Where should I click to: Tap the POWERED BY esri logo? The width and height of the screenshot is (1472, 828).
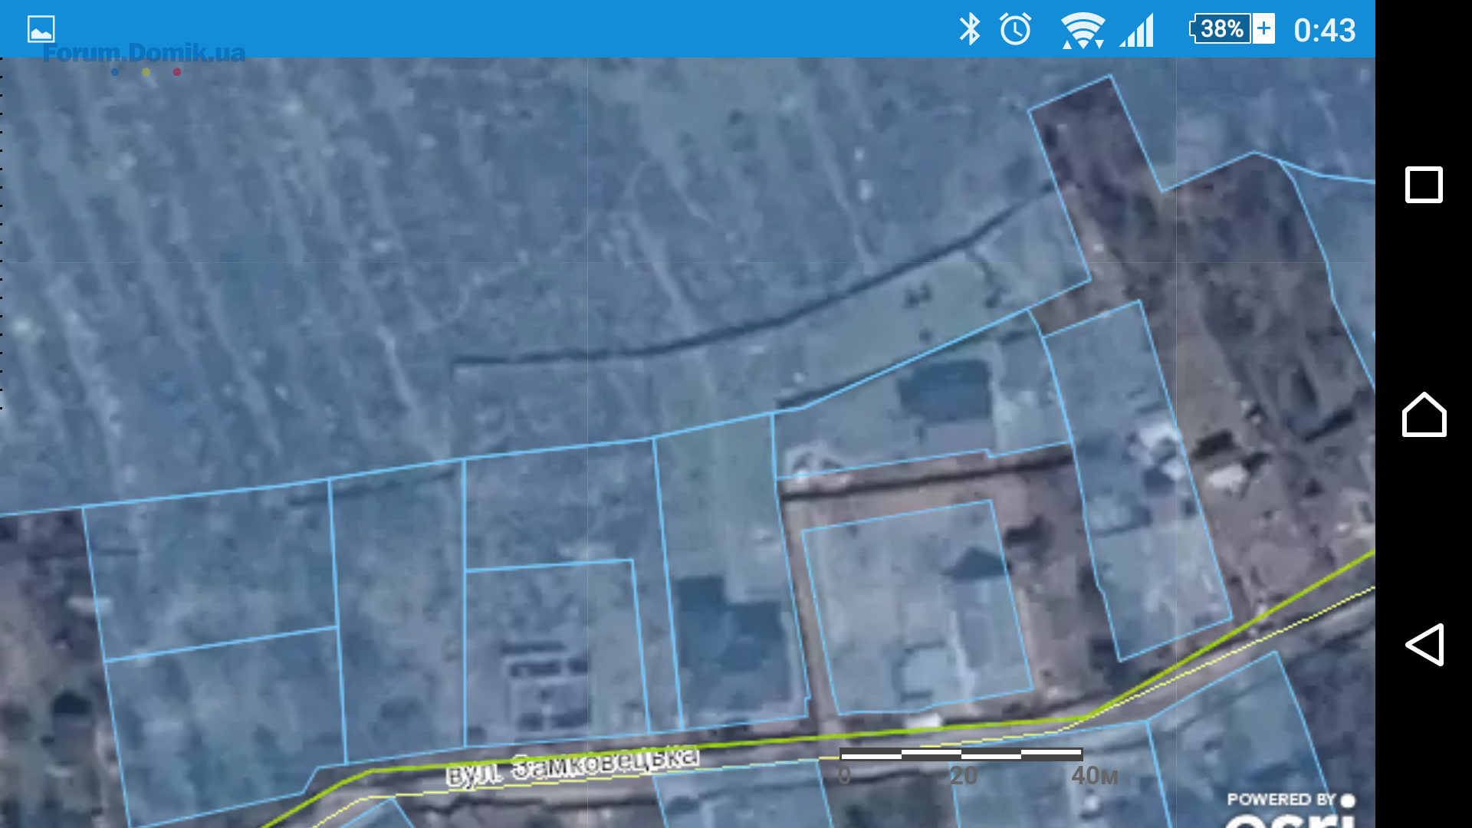1290,809
